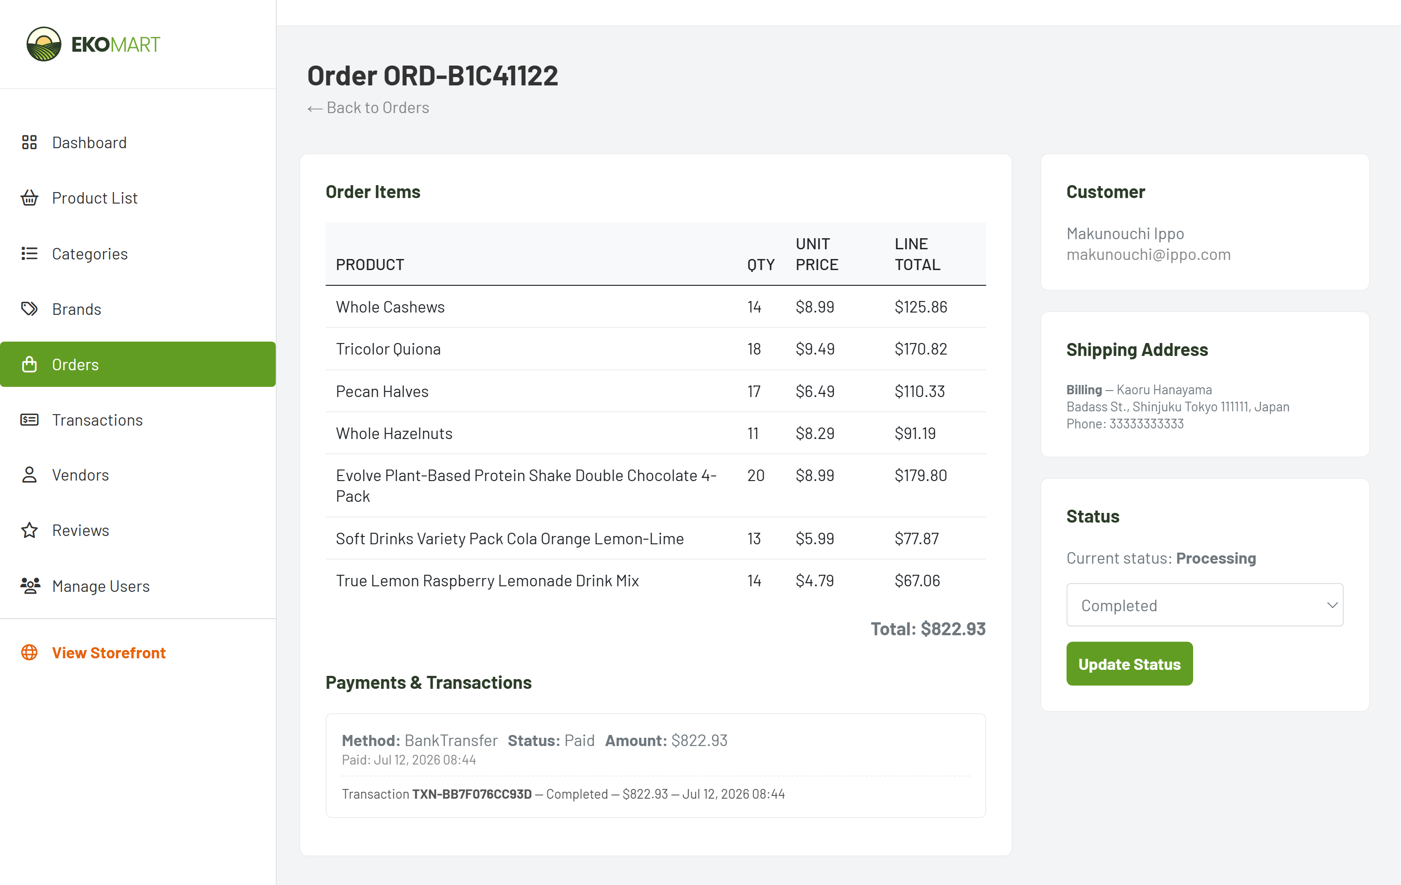
Task: Click True Lemon Raspberry Lemonade Drink Mix
Action: tap(488, 580)
